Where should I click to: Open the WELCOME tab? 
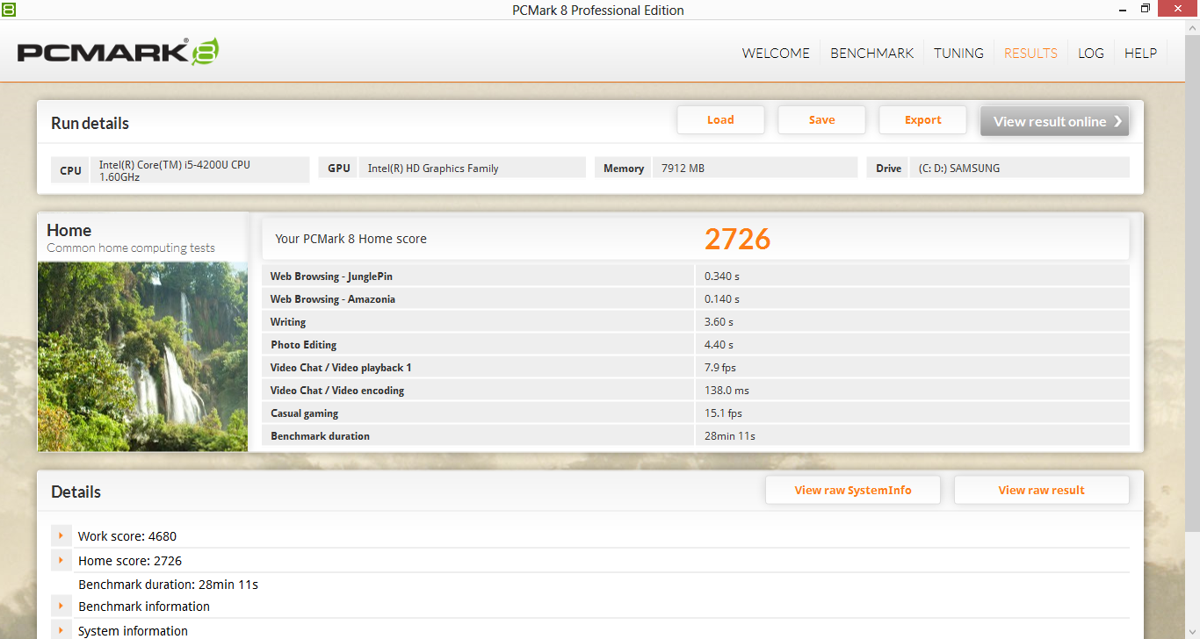(x=776, y=53)
